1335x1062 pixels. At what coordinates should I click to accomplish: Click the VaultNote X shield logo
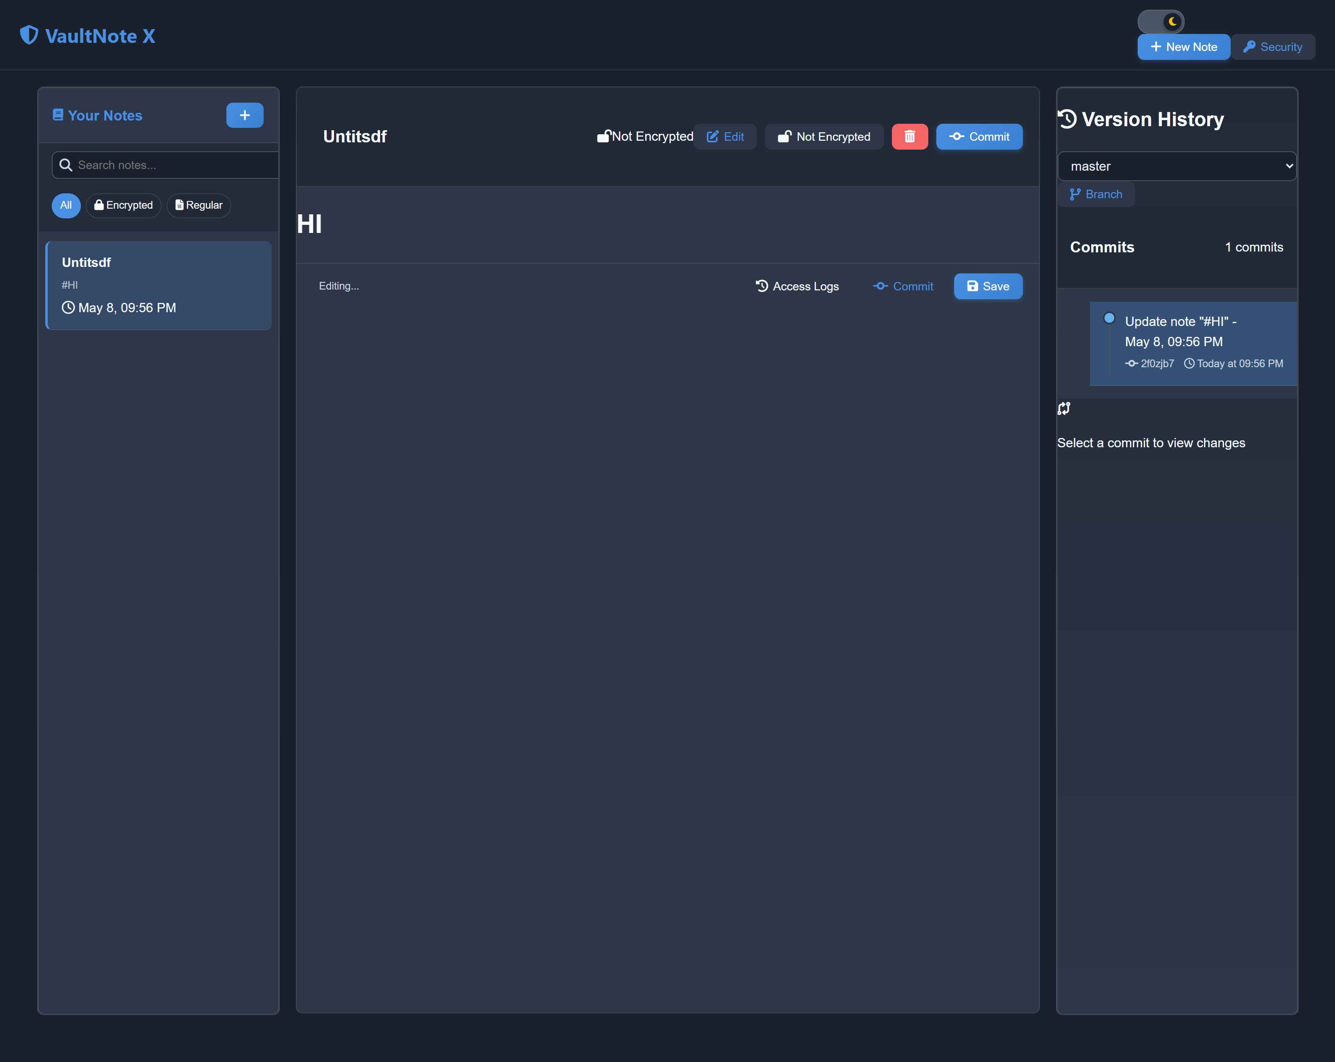(x=29, y=35)
